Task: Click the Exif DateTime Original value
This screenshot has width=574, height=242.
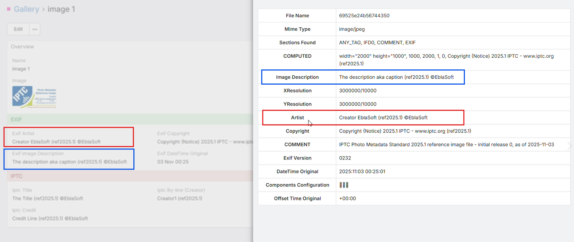Action: pyautogui.click(x=173, y=162)
